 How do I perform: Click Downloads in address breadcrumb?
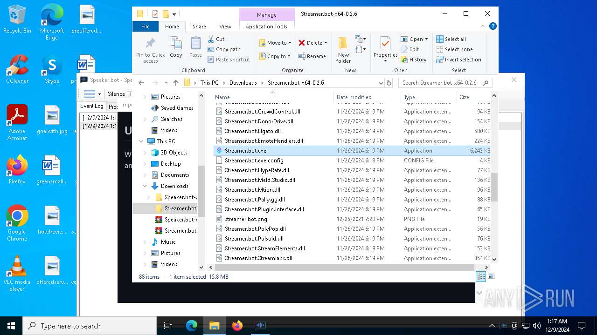coord(243,83)
